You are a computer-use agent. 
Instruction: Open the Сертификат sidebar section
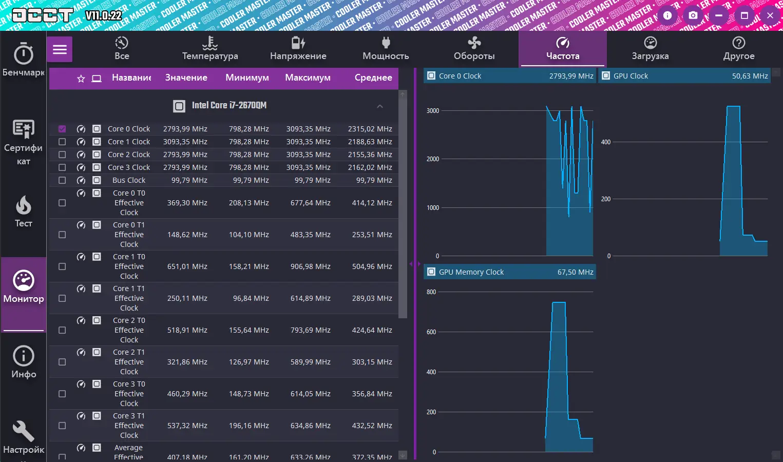[23, 143]
